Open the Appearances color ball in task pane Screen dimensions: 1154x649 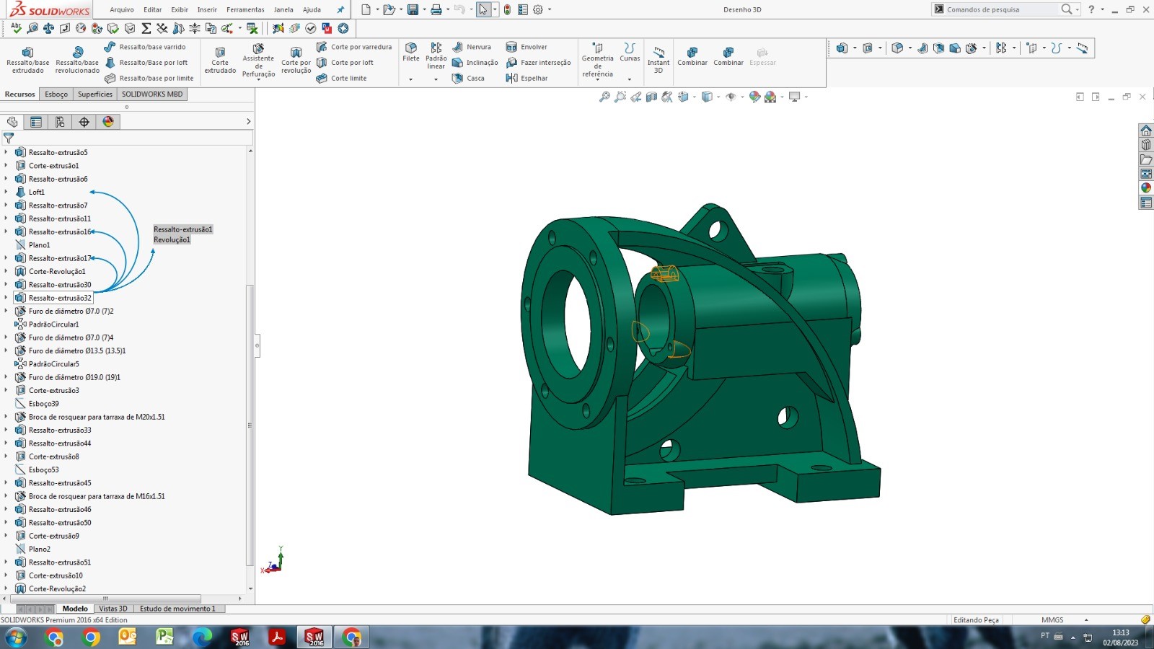(1146, 188)
